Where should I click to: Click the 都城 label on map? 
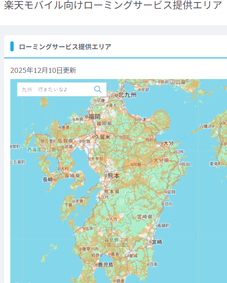click(x=134, y=256)
